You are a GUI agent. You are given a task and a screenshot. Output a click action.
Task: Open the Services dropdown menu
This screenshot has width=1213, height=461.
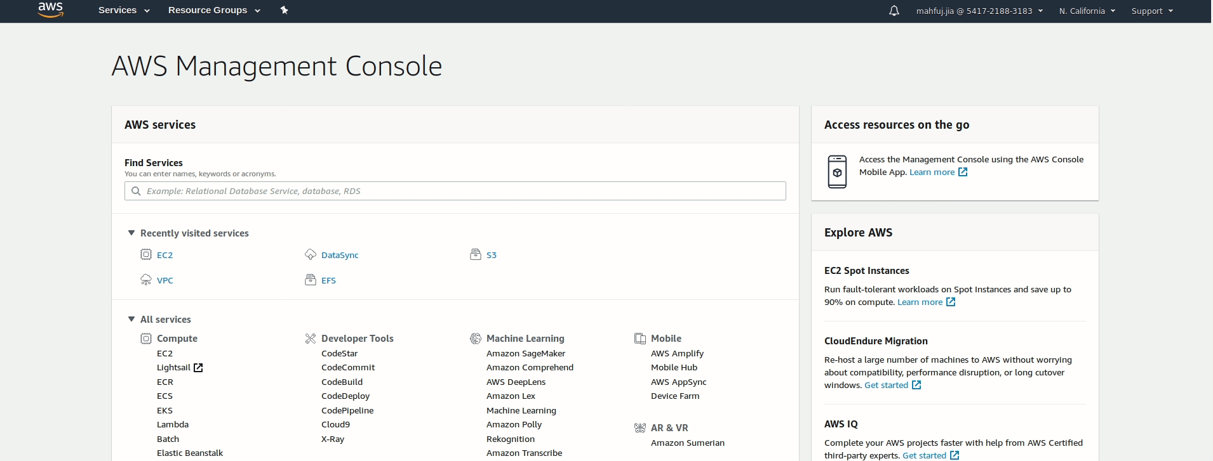click(x=124, y=10)
